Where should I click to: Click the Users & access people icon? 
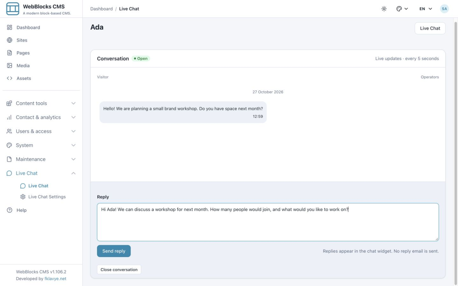(x=9, y=131)
